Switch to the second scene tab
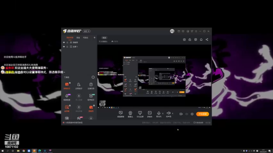 78,38
